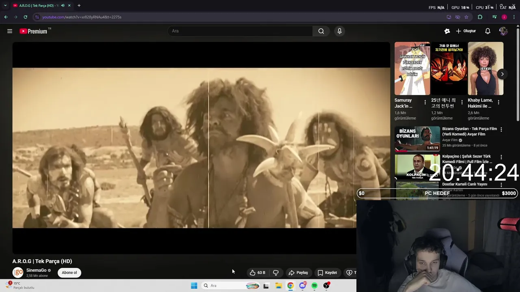Open more options for Bizans Oyunları video
This screenshot has width=520, height=292.
click(501, 129)
